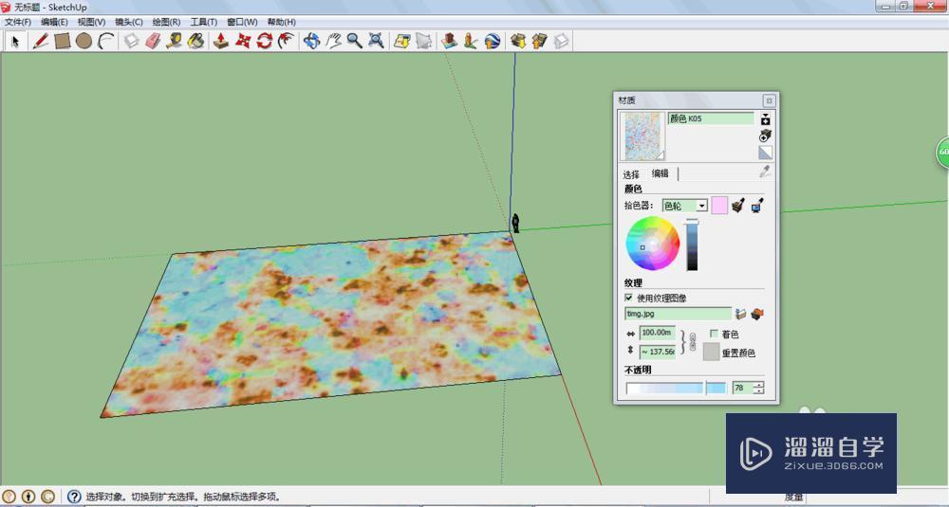Select the Tape Measure tool

(x=175, y=41)
